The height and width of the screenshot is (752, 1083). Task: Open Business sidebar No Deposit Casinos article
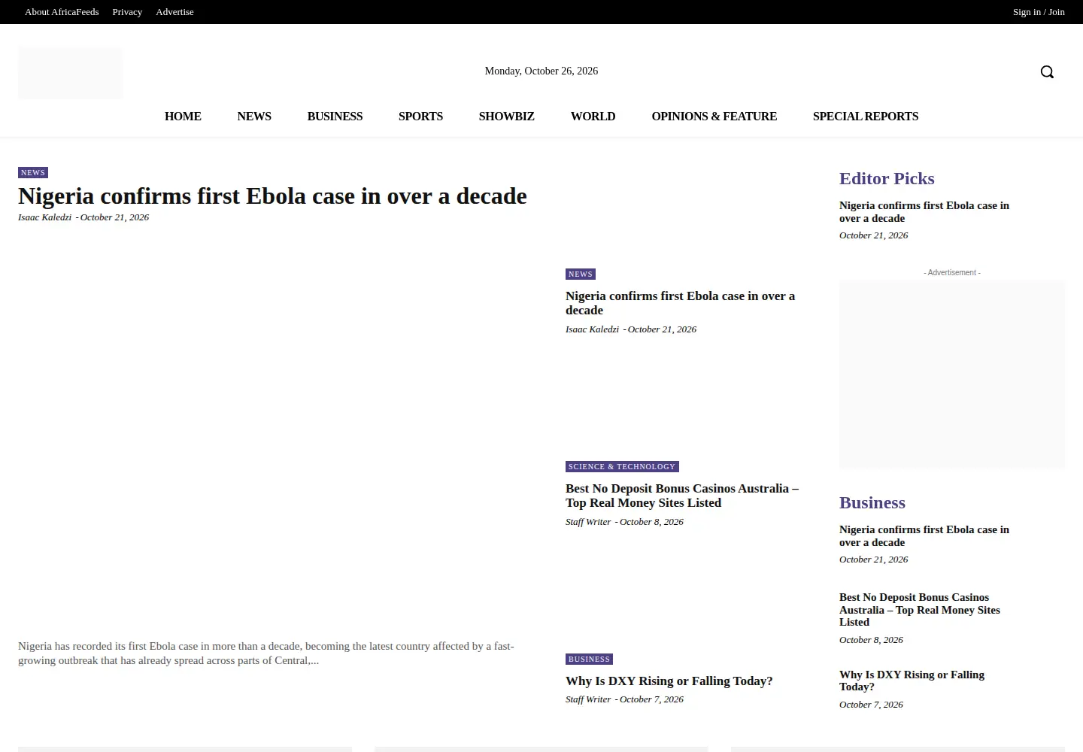[920, 610]
